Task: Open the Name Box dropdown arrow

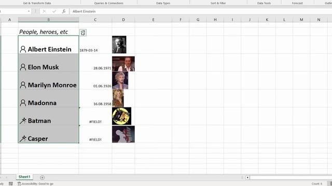Action: (x=29, y=11)
